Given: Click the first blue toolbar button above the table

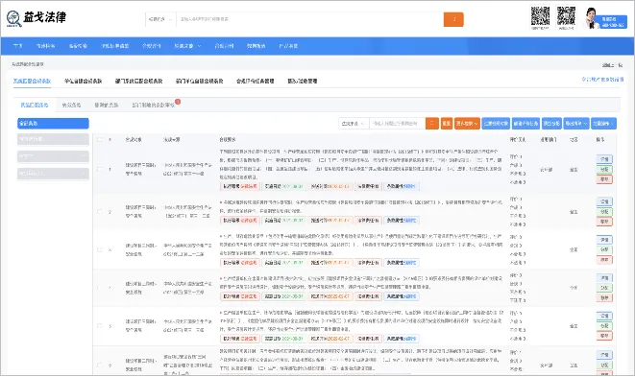Looking at the screenshot, I should coord(496,124).
